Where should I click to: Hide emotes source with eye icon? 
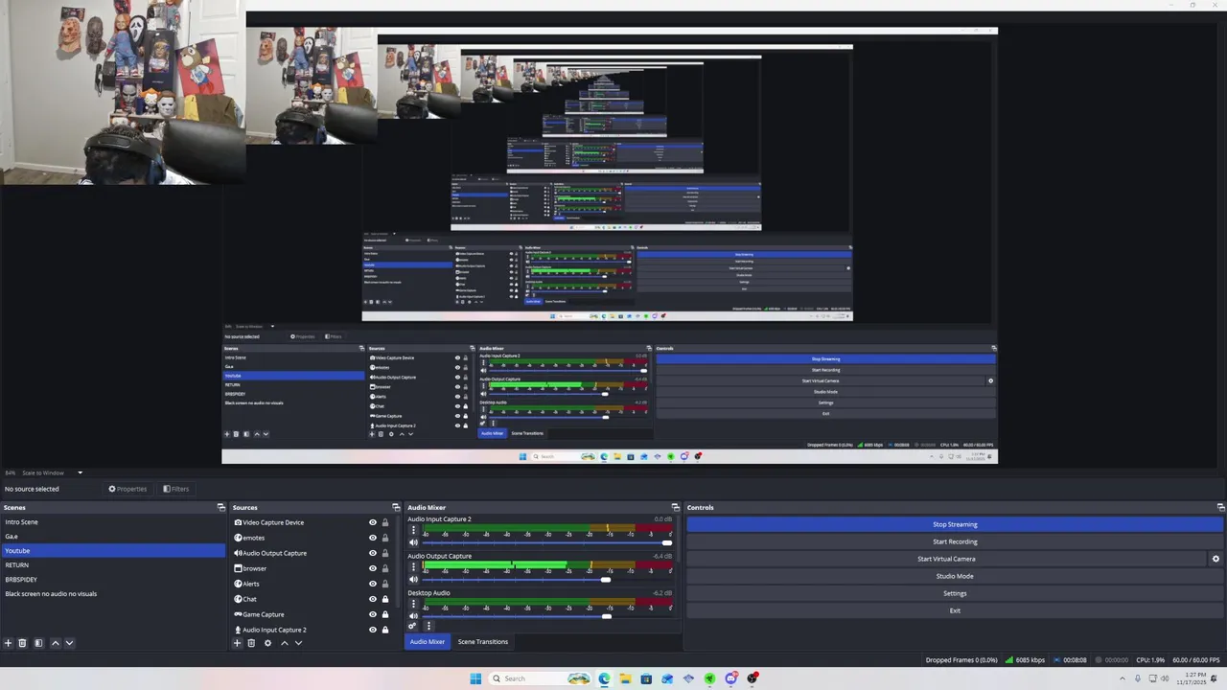373,538
